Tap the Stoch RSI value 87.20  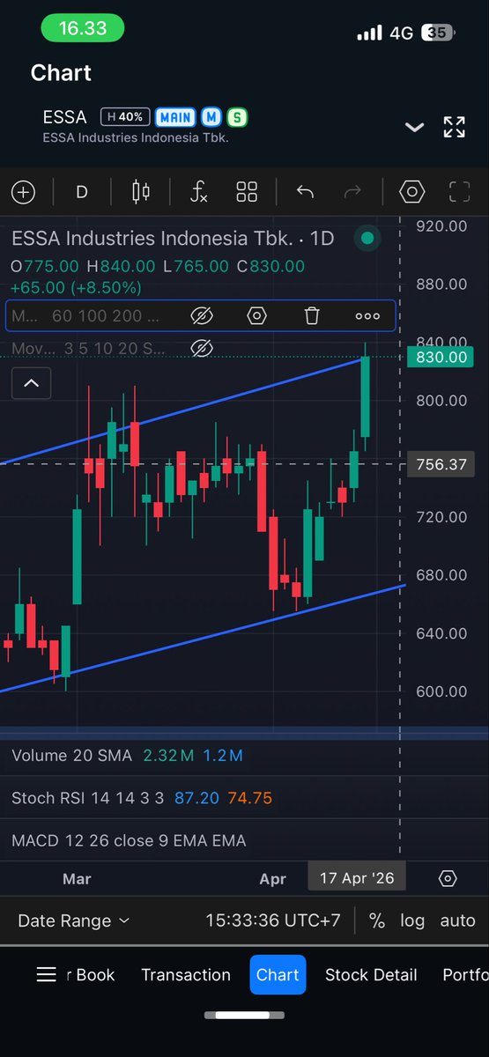pyautogui.click(x=196, y=798)
